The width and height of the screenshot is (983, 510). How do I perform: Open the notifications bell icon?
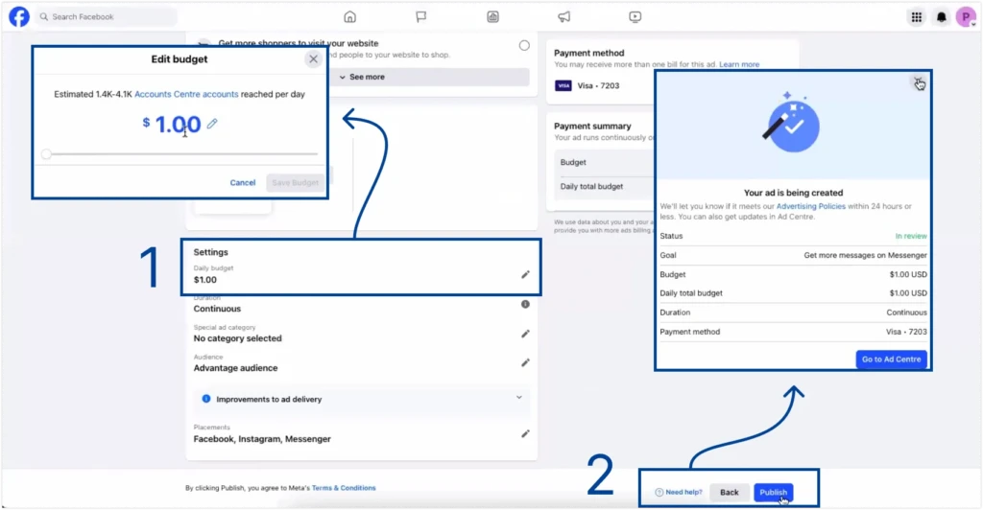click(x=942, y=17)
